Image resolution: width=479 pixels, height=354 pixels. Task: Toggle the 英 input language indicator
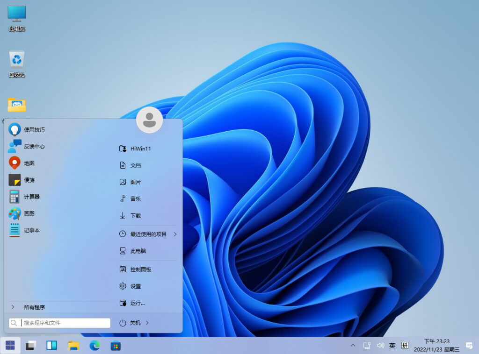(x=392, y=346)
